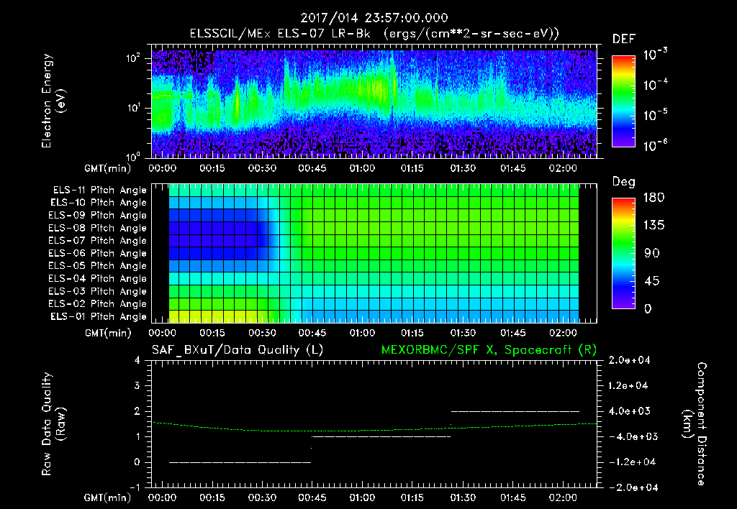
Task: Click the 180 label on Deg scale
Action: [654, 198]
